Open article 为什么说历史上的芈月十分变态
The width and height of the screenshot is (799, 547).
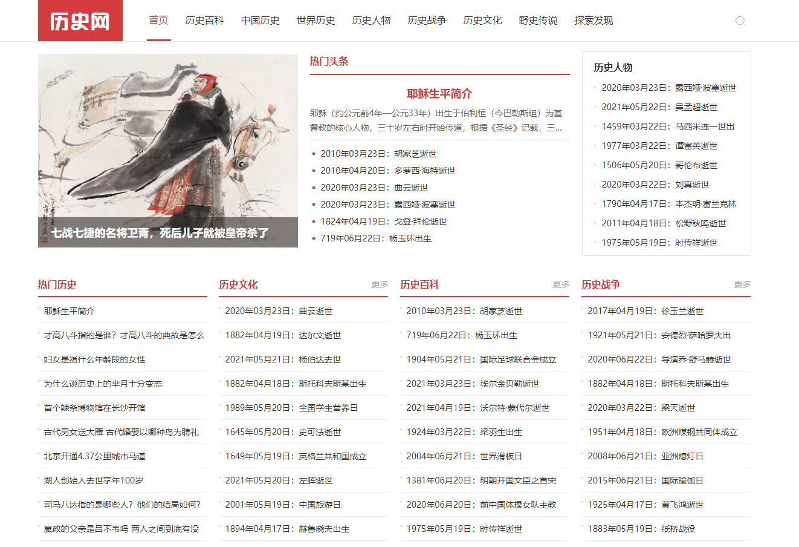pos(103,384)
